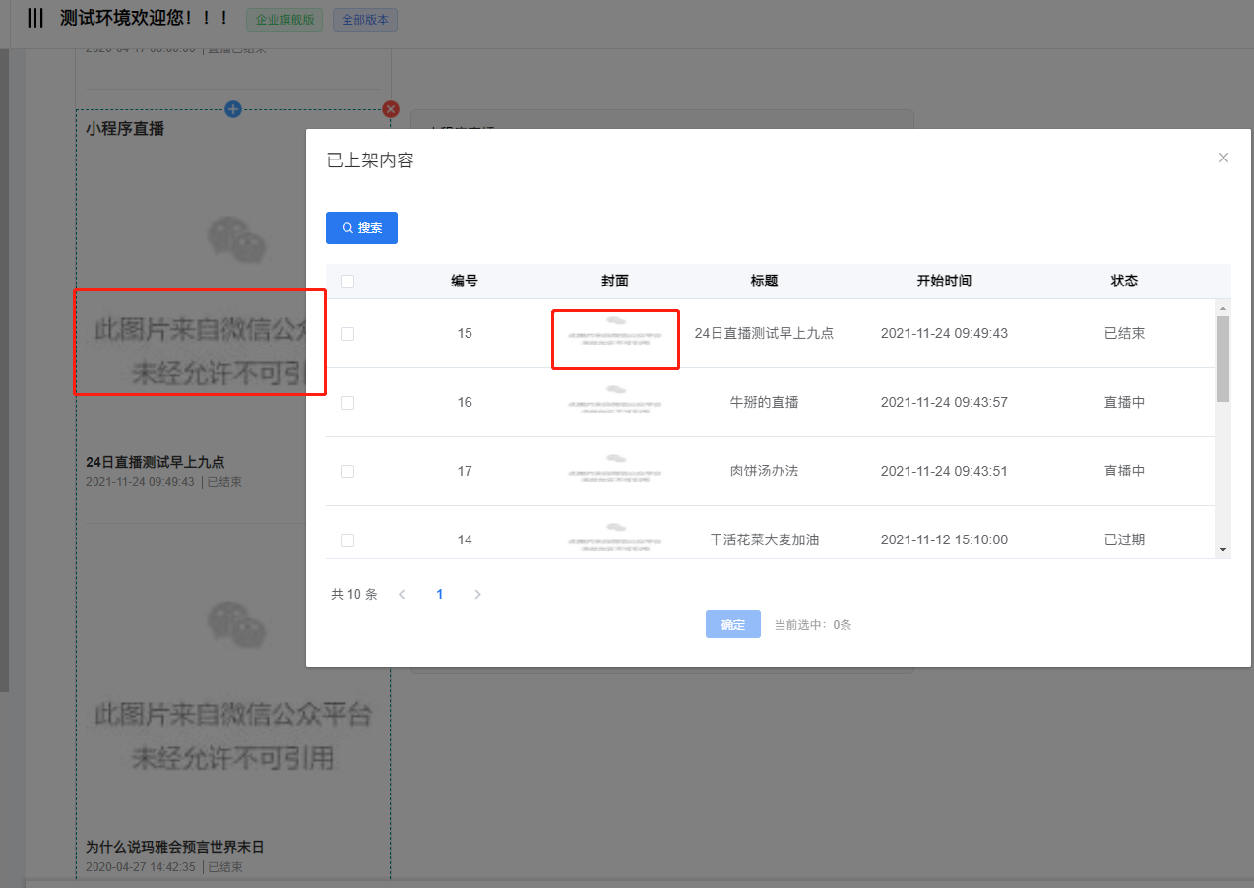This screenshot has height=888, width=1254.
Task: Click the red delete-component icon
Action: coord(391,109)
